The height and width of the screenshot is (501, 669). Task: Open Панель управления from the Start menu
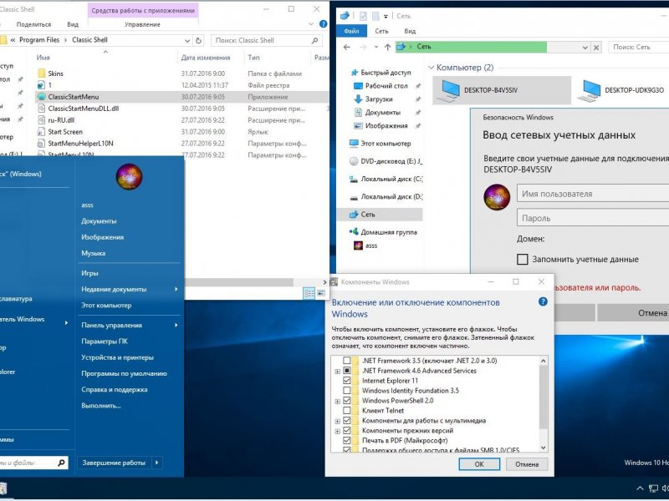(x=129, y=325)
